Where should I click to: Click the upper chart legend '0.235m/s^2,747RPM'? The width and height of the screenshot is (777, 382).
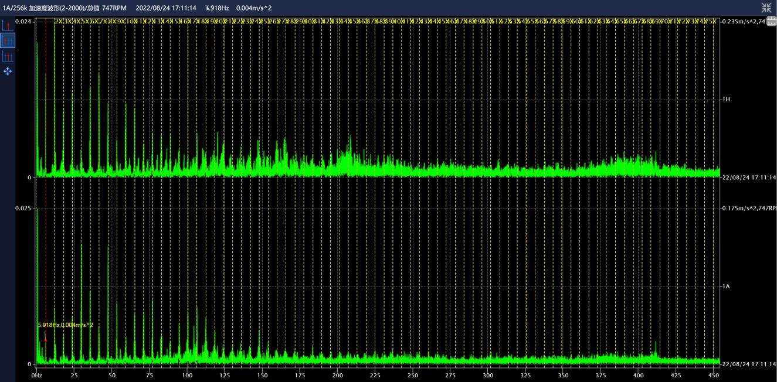744,21
